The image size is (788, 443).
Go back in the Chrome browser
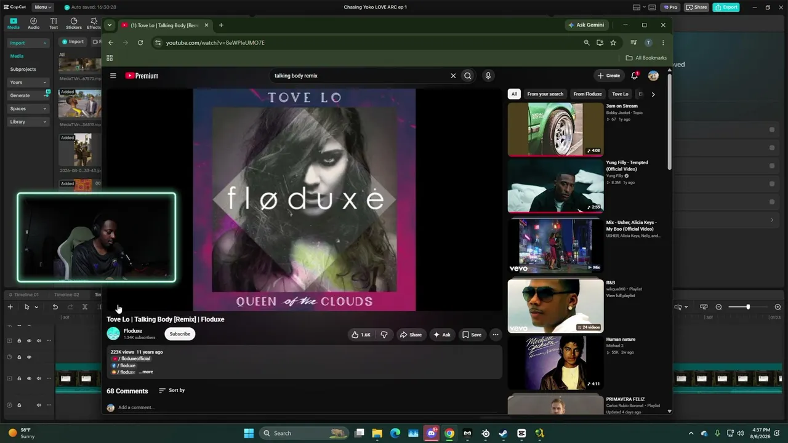tap(111, 42)
